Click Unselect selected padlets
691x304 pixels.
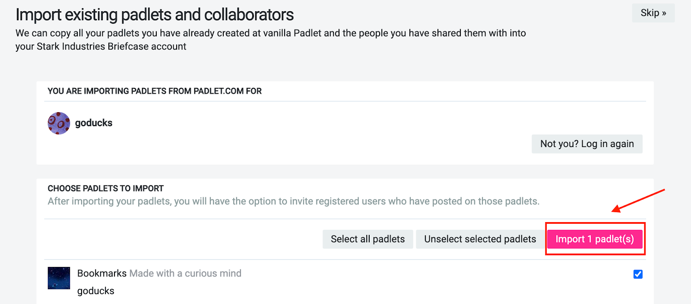(x=480, y=239)
